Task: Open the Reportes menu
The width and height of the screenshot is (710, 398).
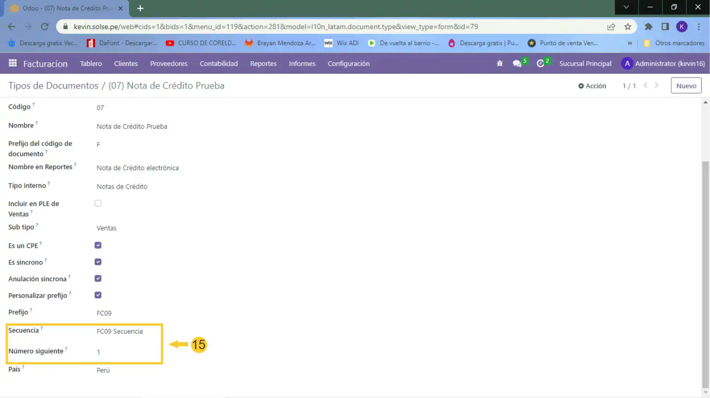Action: coord(263,64)
